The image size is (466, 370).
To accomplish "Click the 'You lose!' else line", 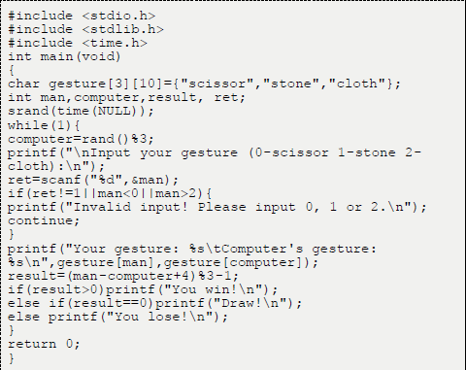I will (117, 317).
